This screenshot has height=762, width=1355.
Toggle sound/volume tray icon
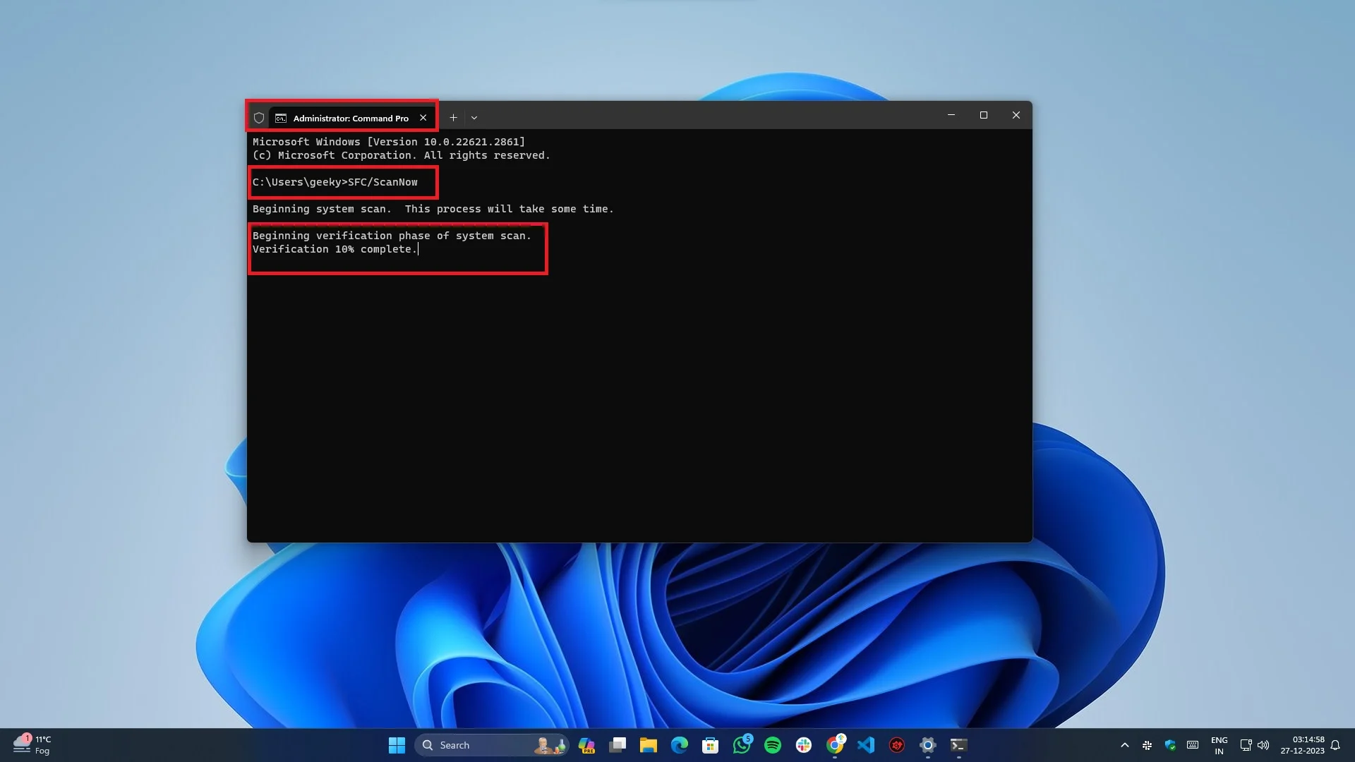(x=1263, y=744)
